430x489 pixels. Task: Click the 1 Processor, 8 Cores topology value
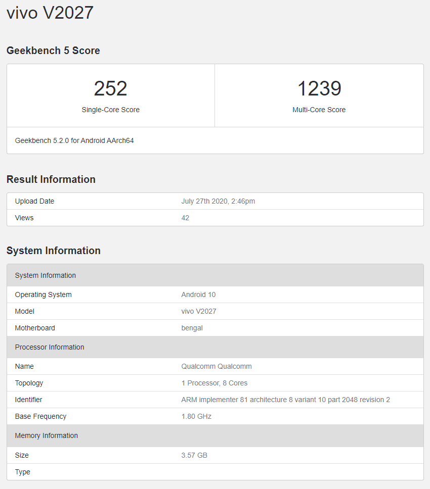pyautogui.click(x=214, y=383)
